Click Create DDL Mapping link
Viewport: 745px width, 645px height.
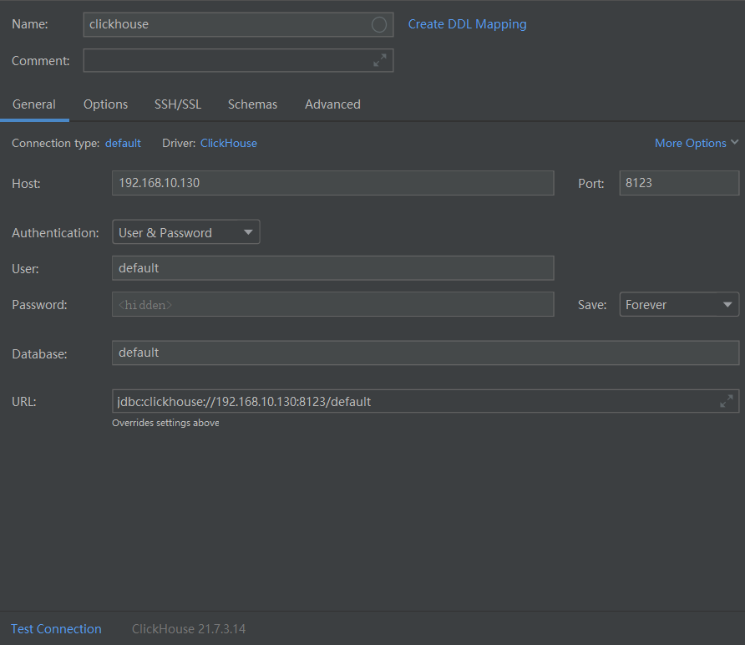[467, 24]
